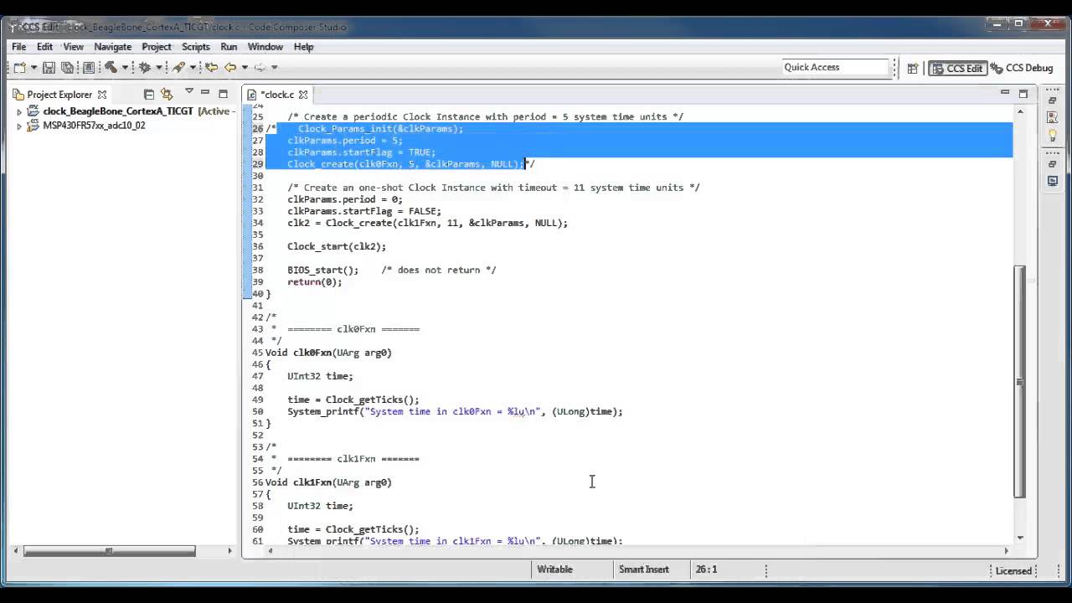1072x603 pixels.
Task: Click the New file toolbar icon
Action: [x=19, y=67]
